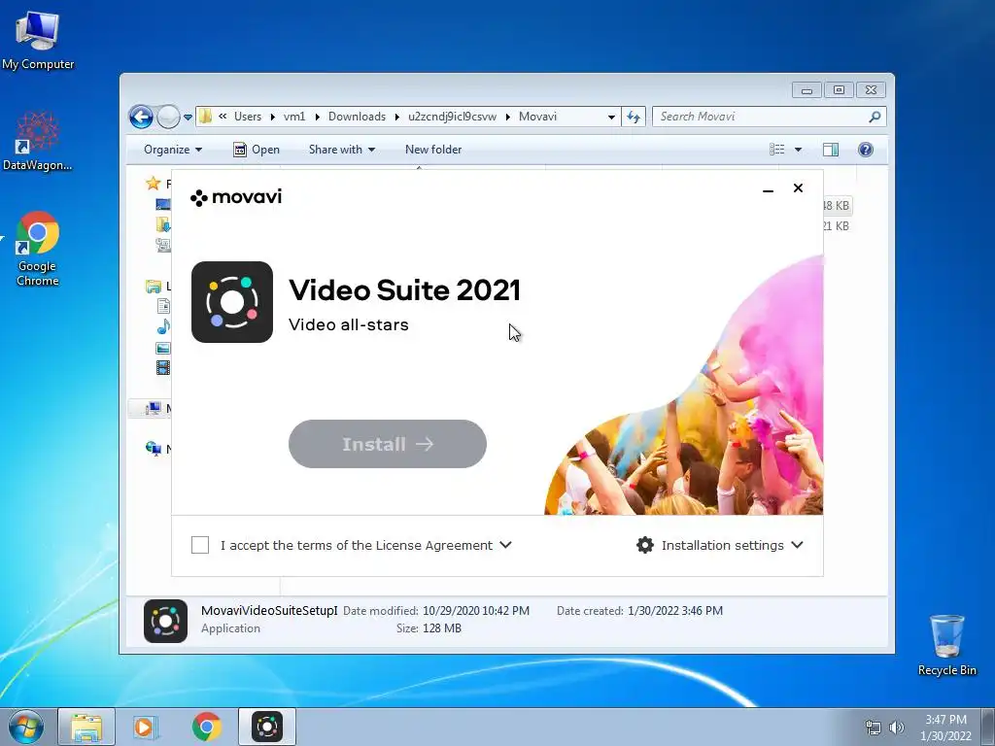Toggle the preview pane icon
The width and height of the screenshot is (995, 746).
831,150
